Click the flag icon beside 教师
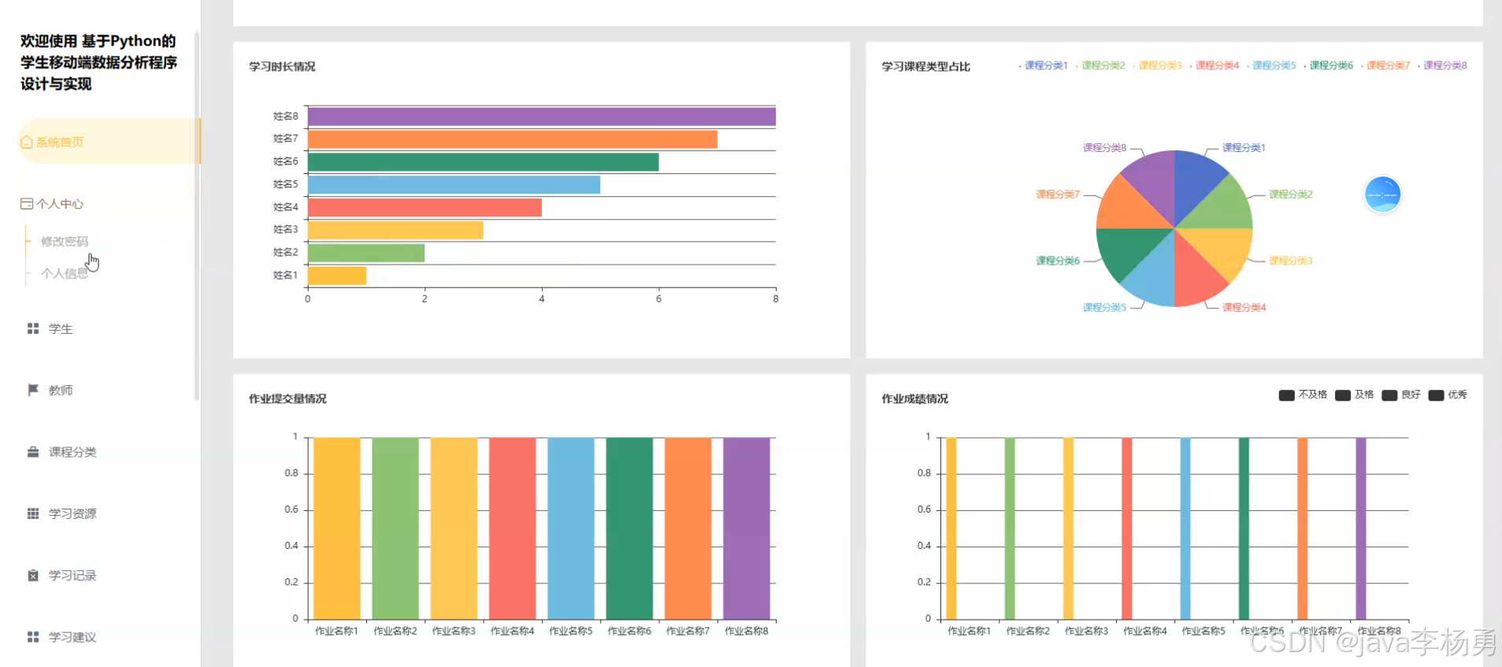 coord(33,390)
